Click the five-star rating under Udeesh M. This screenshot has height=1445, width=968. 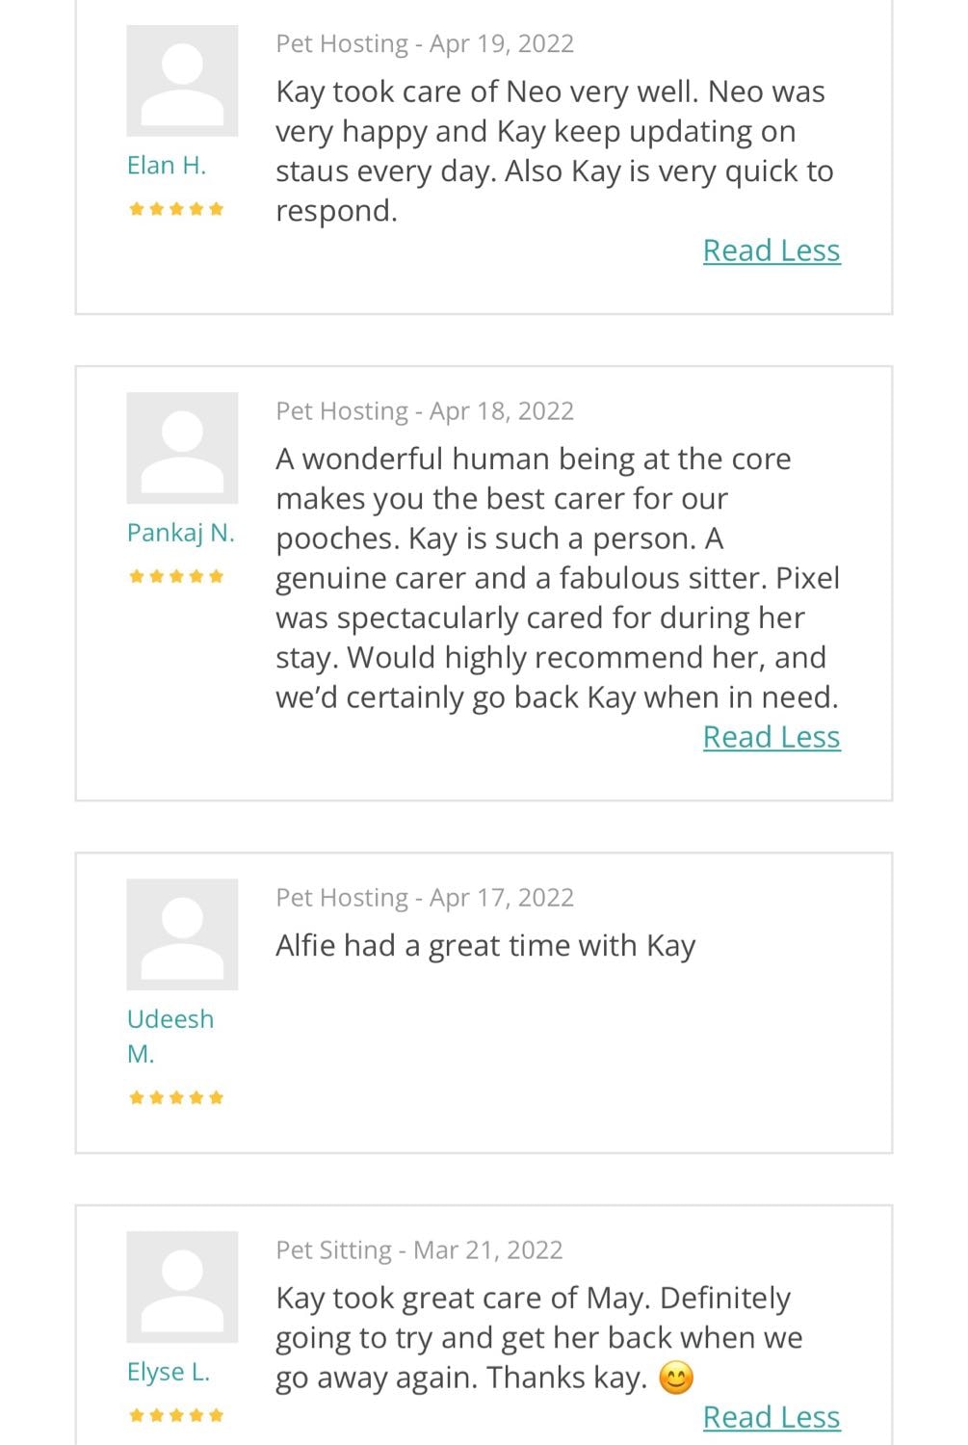tap(176, 1097)
